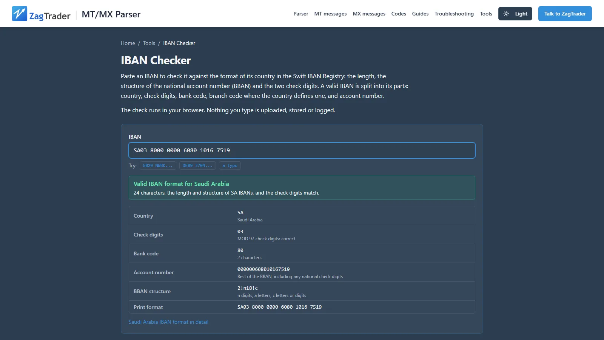Go to Home breadcrumb

pyautogui.click(x=128, y=43)
